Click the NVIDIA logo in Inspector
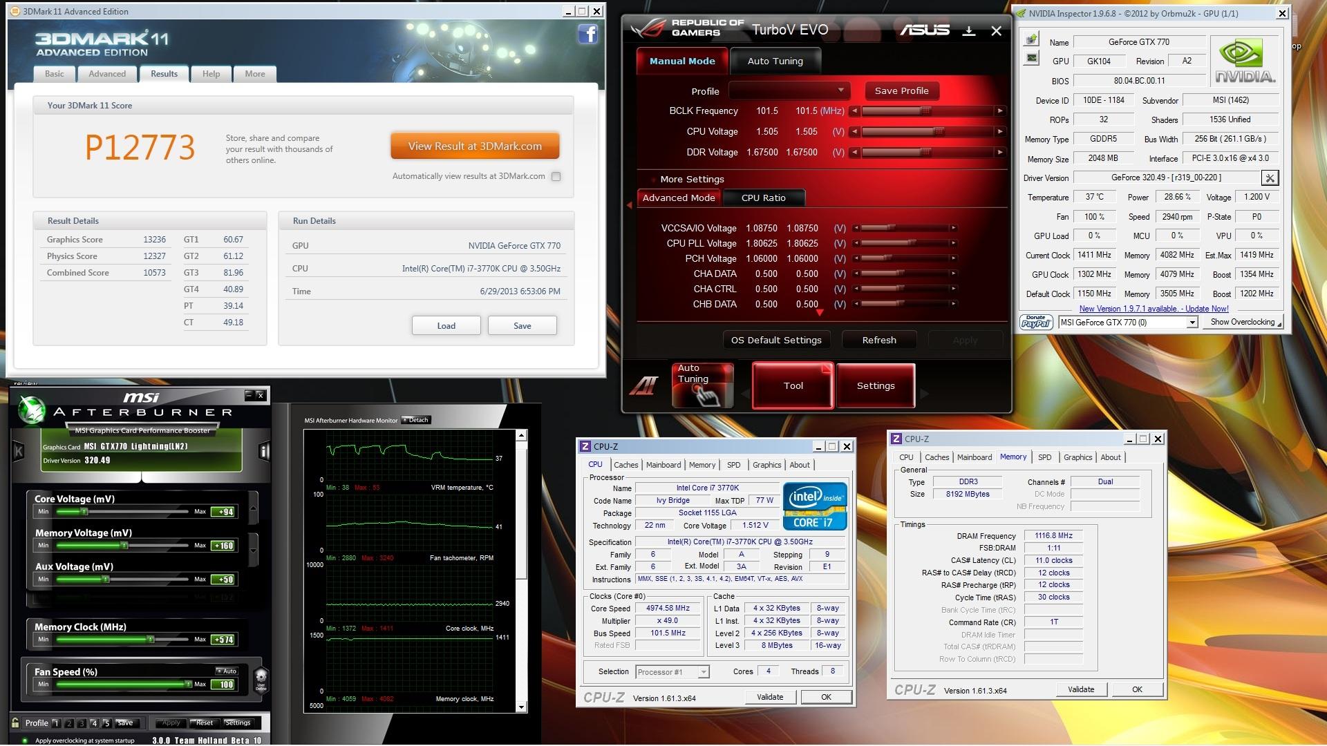The image size is (1327, 746). pos(1244,61)
